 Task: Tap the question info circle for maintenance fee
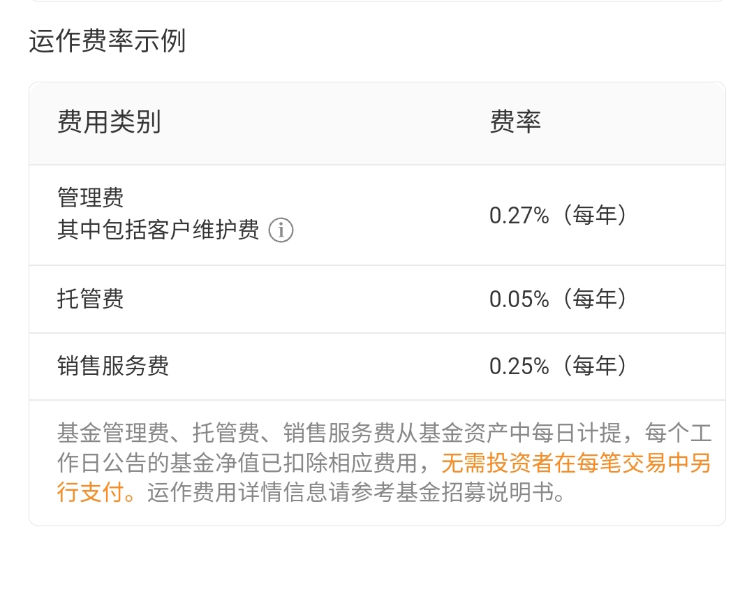pos(282,230)
